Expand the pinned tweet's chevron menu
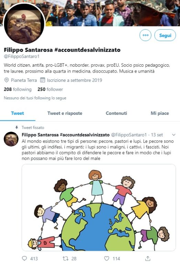 tap(174, 135)
